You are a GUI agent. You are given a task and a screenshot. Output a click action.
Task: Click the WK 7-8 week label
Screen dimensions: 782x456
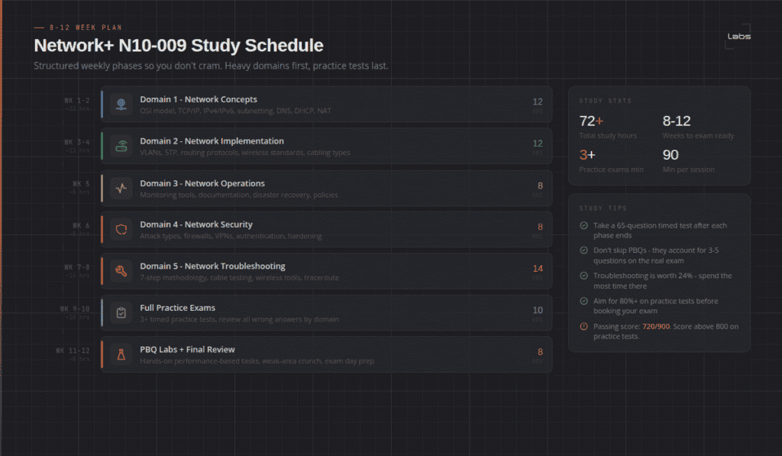[77, 267]
